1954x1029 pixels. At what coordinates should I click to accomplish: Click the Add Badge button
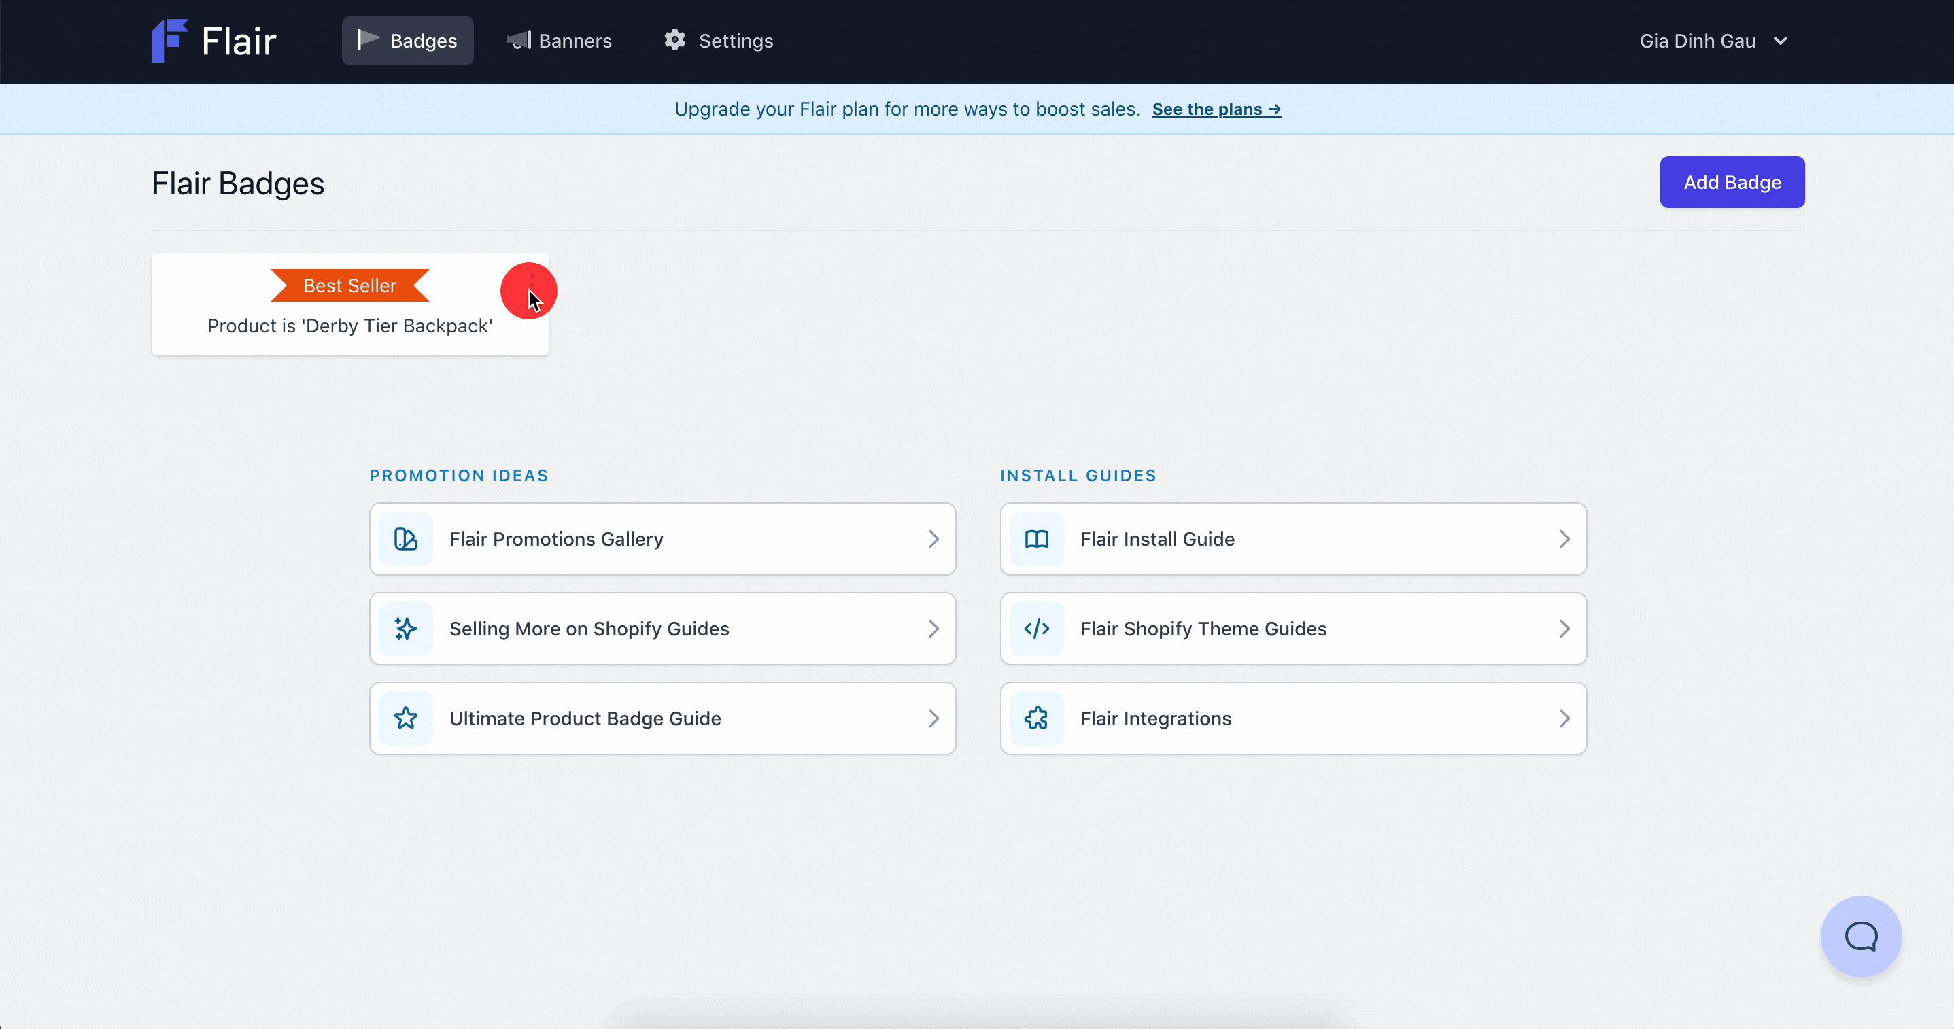pos(1732,182)
